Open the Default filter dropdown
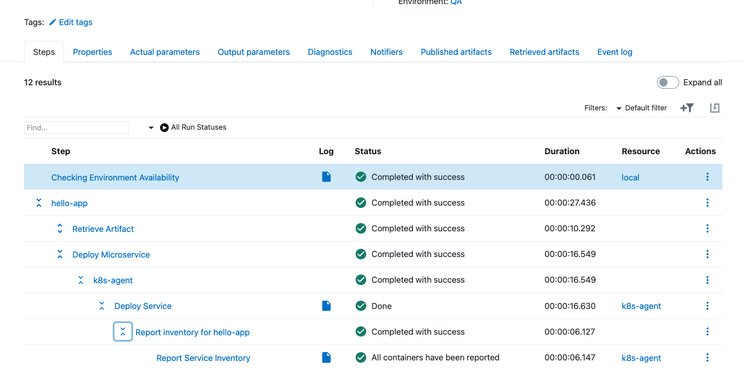 coord(641,108)
